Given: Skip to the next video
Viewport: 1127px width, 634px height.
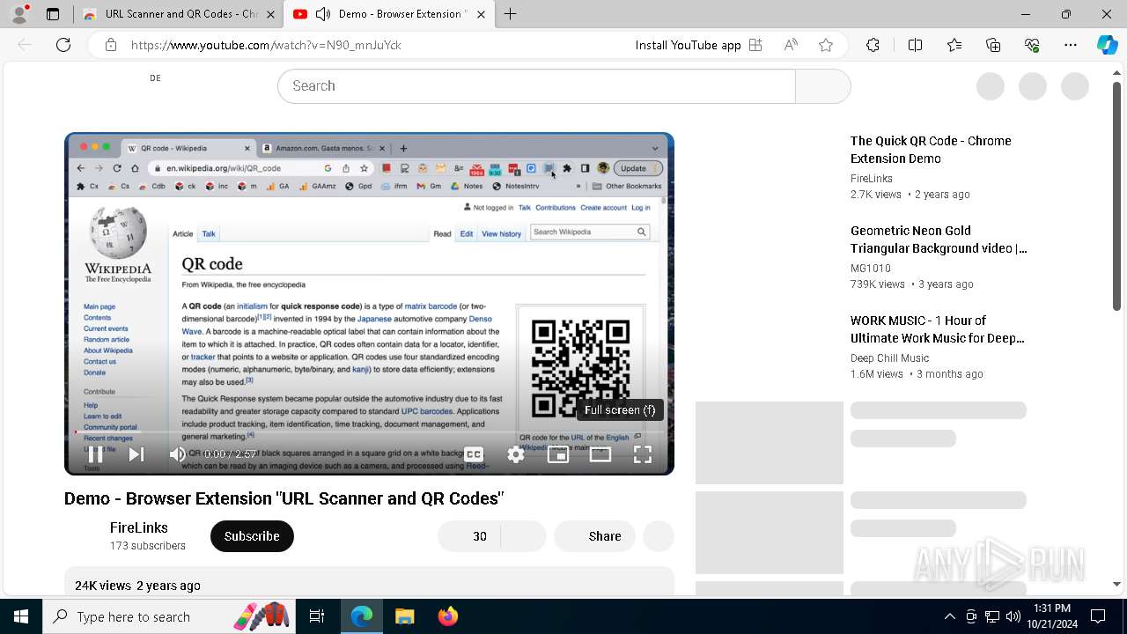Looking at the screenshot, I should coord(136,454).
